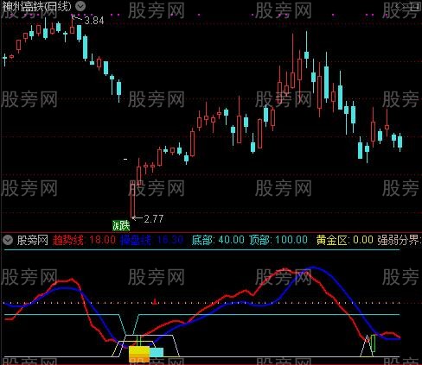Click the yellow-orange block in the indicator panel
The width and height of the screenshot is (422, 365).
click(x=139, y=354)
